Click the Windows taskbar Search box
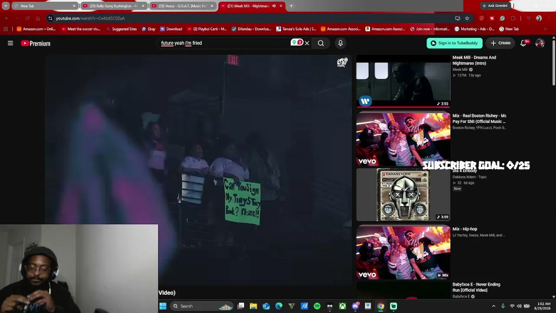 click(202, 306)
